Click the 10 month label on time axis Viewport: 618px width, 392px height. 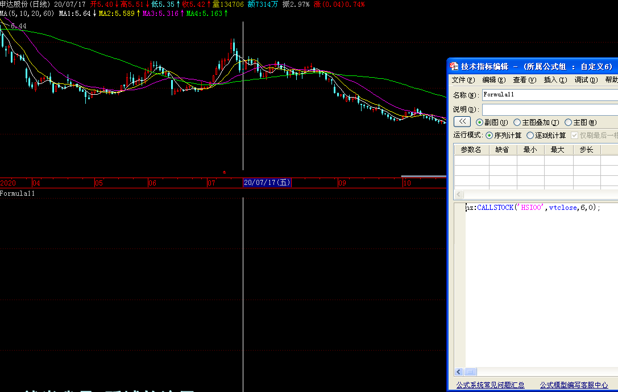click(407, 183)
